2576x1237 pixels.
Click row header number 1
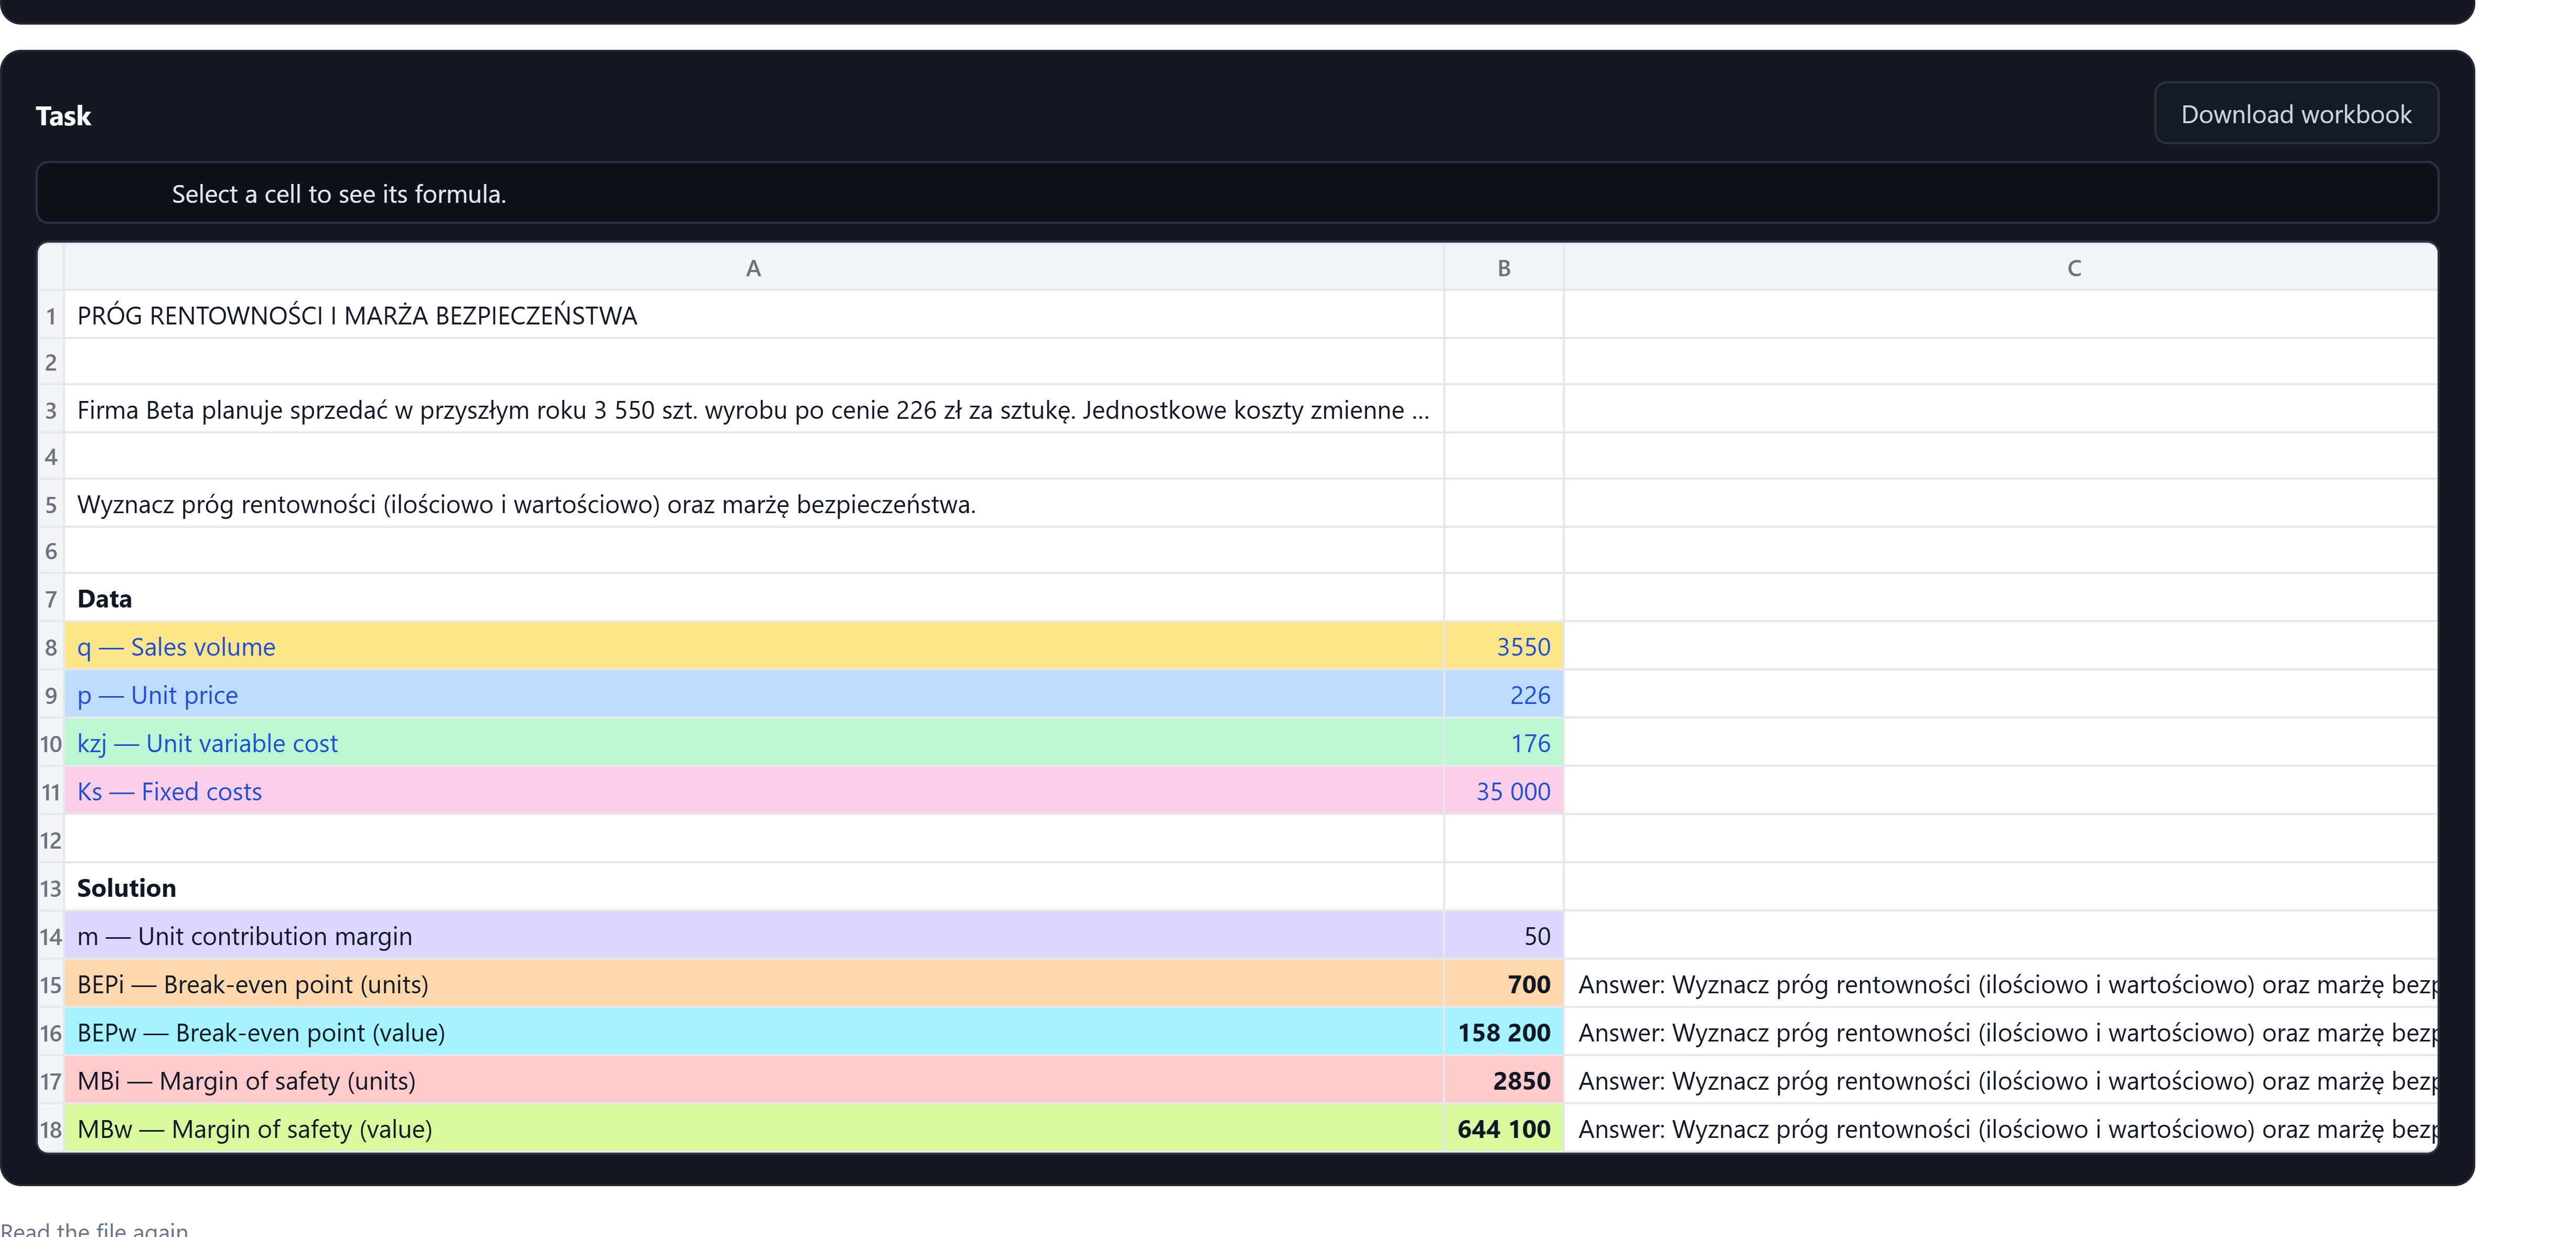51,316
